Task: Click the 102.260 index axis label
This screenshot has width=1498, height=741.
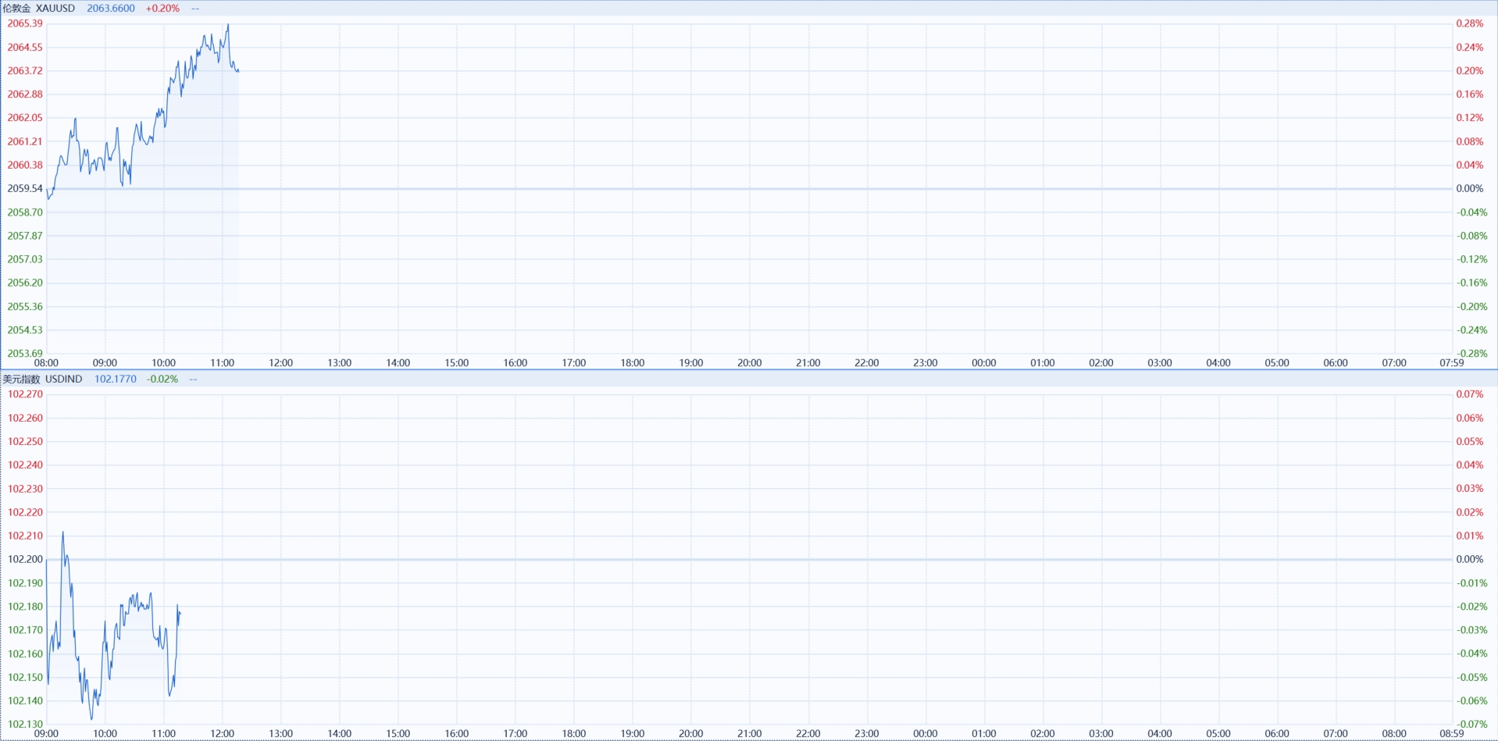Action: [25, 419]
